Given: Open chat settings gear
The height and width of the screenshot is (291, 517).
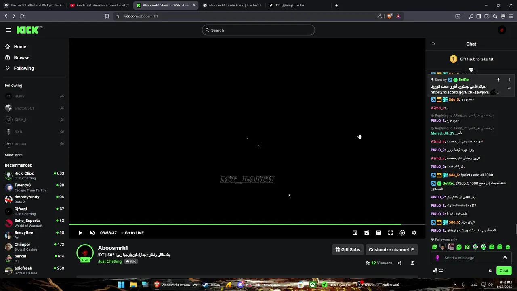Looking at the screenshot, I should (x=490, y=271).
